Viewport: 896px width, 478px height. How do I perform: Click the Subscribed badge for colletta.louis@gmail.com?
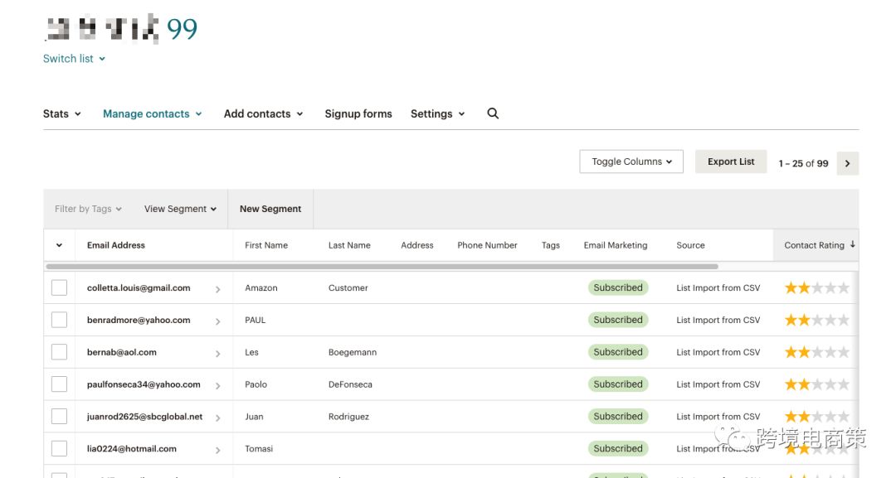coord(618,287)
